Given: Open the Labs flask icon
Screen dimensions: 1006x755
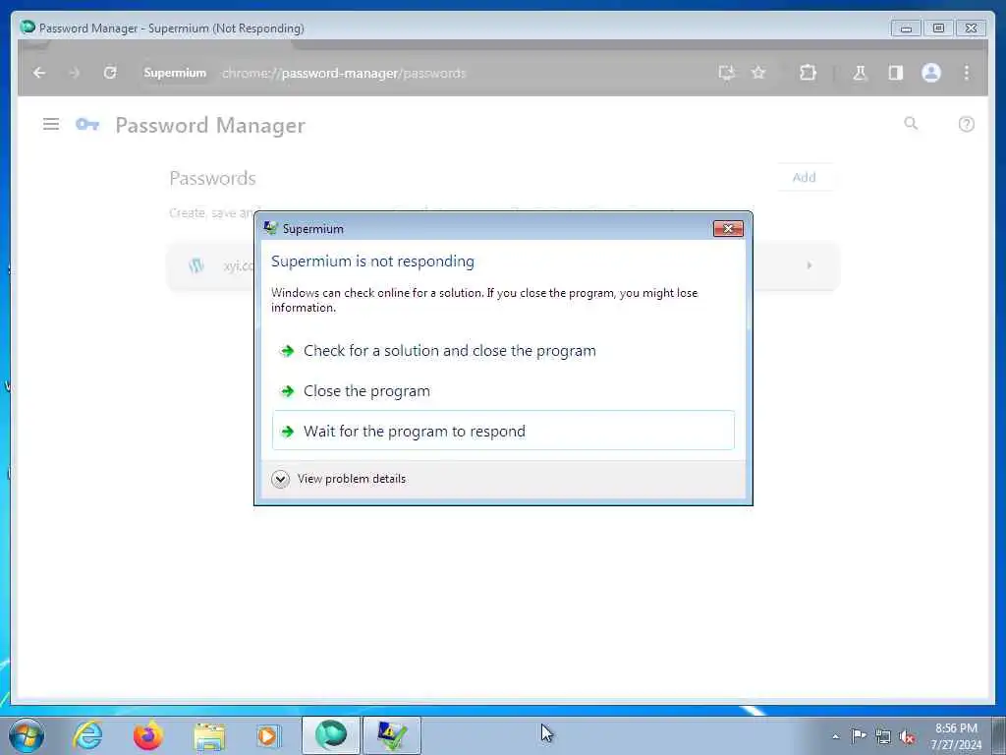Looking at the screenshot, I should pos(860,73).
